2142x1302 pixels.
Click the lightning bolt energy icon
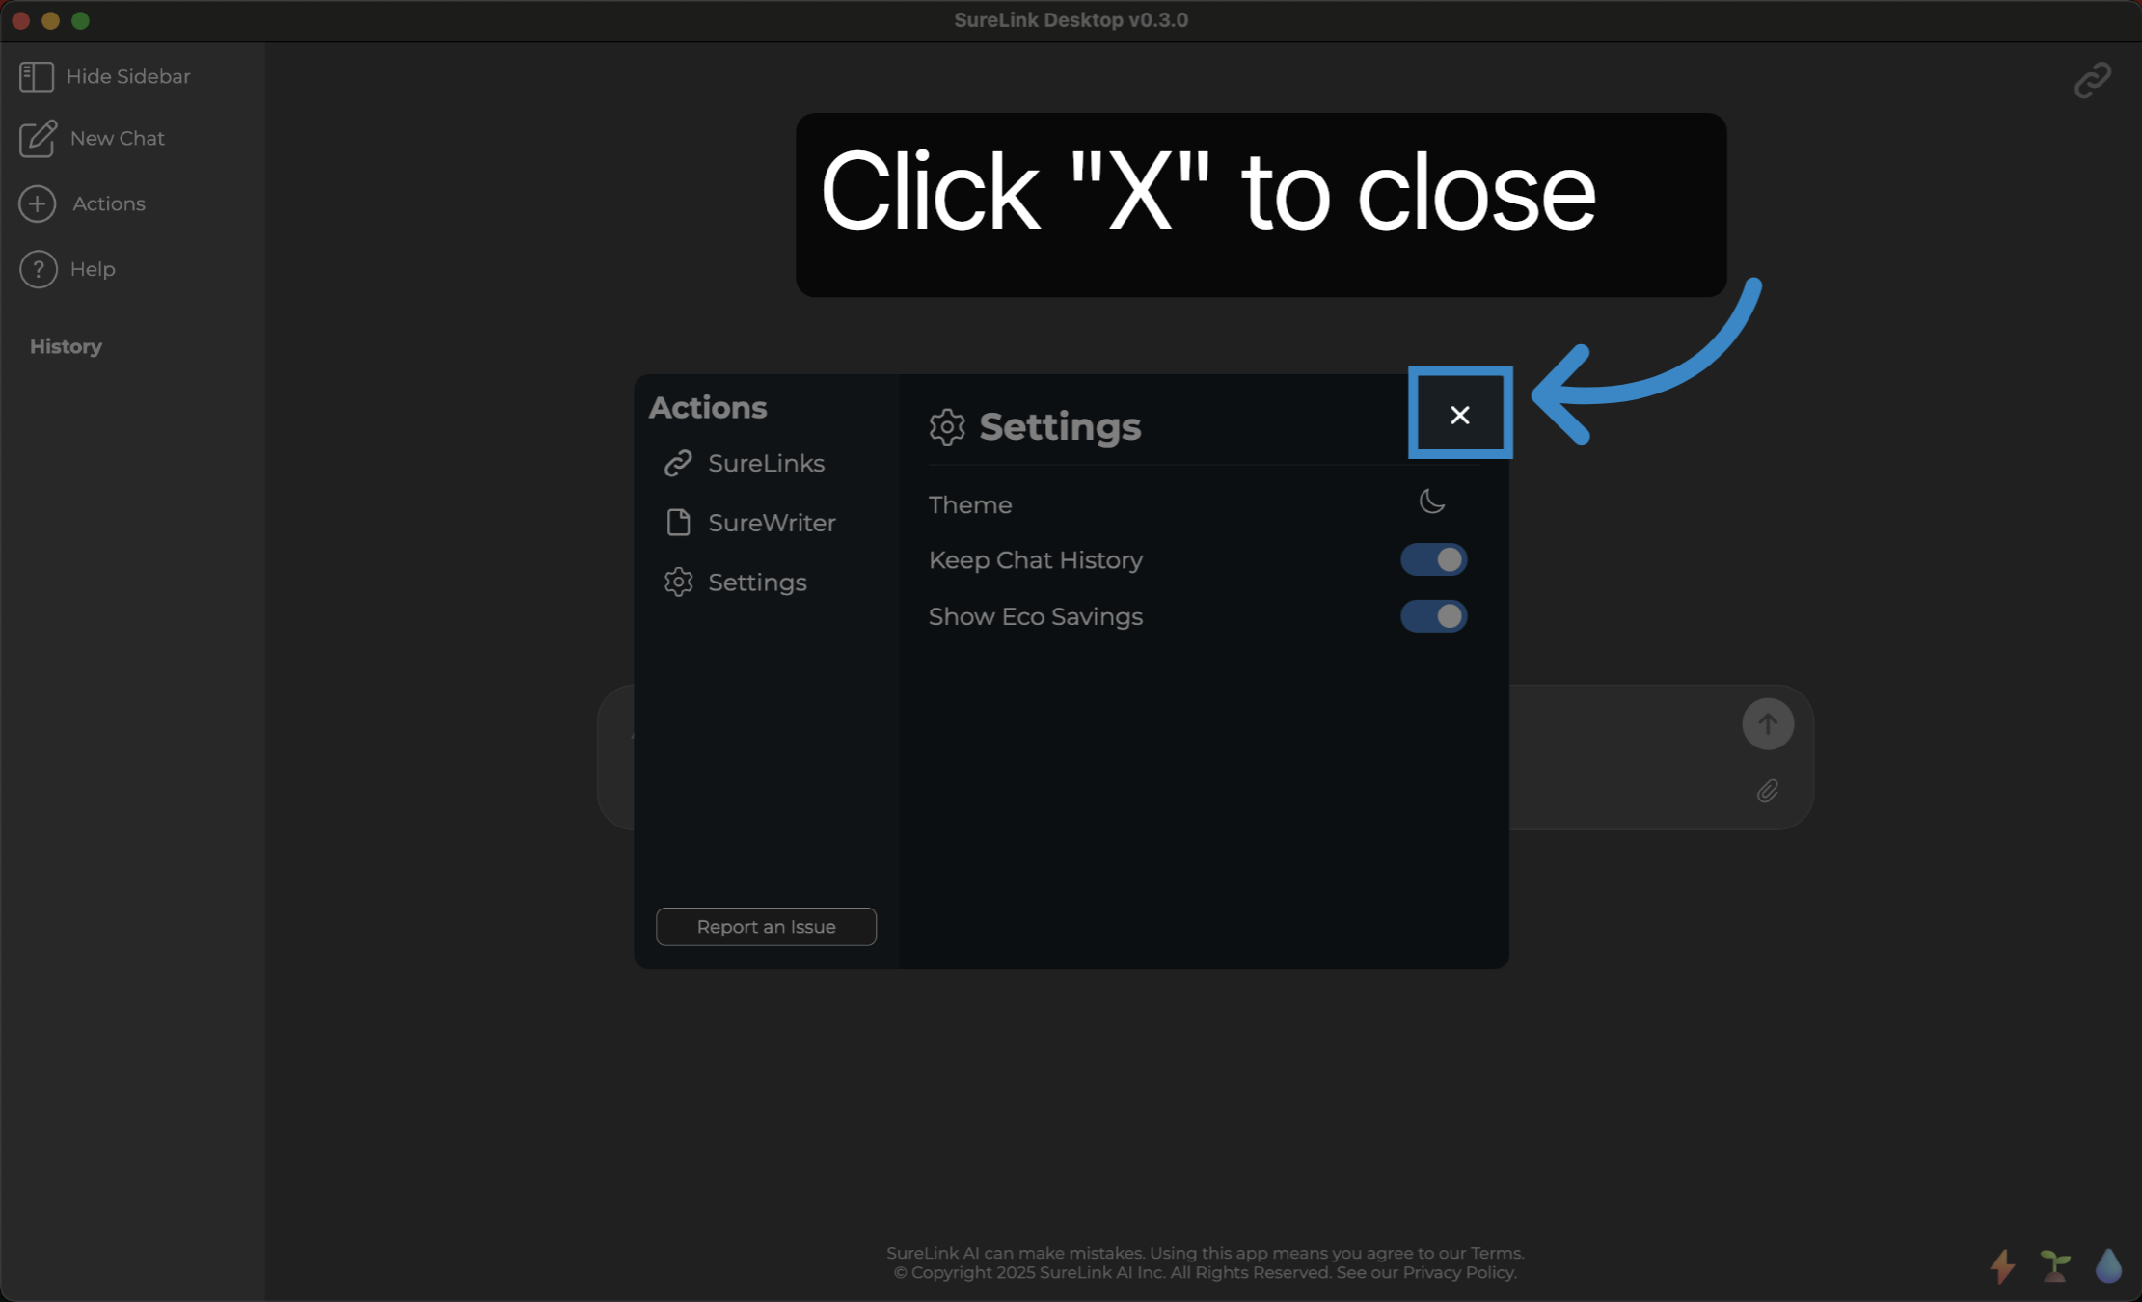point(2003,1265)
